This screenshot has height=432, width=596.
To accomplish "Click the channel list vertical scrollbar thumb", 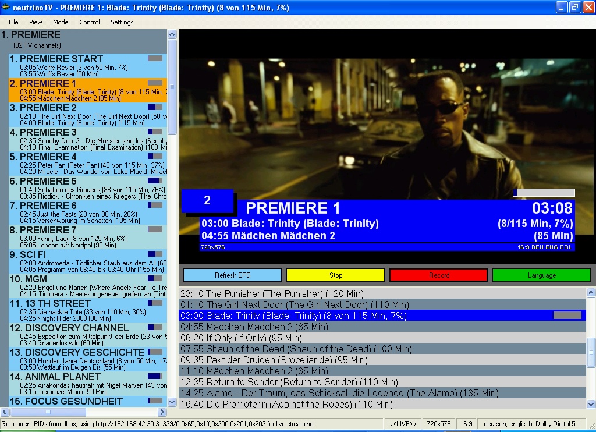I will (x=172, y=86).
